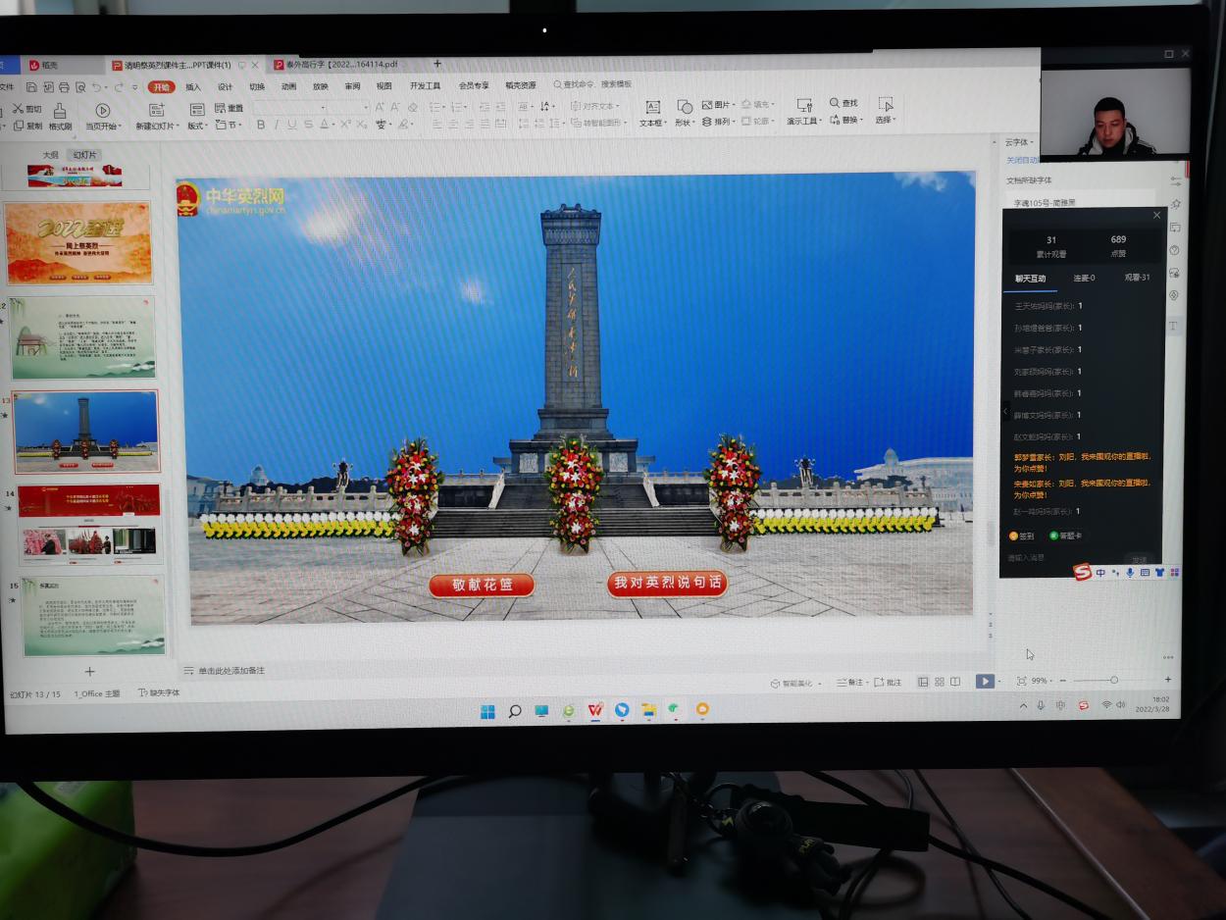Click the 查找 find magnifier icon

836,103
